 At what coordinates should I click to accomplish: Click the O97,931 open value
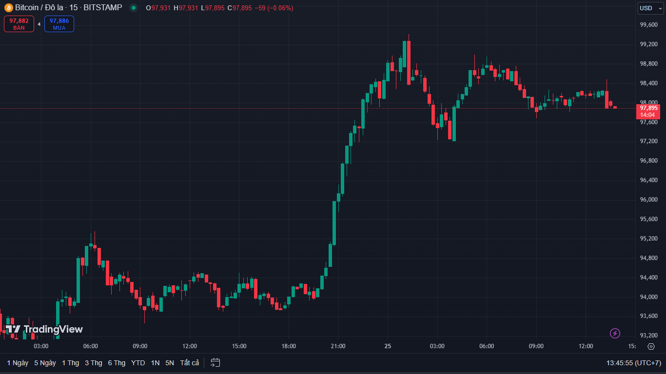click(x=158, y=8)
